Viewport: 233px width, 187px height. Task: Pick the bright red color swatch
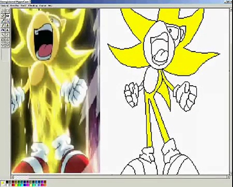[13, 185]
